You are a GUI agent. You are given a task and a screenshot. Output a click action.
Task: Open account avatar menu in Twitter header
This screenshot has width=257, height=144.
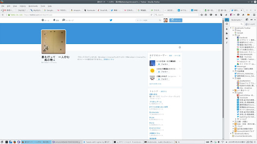tap(165, 20)
